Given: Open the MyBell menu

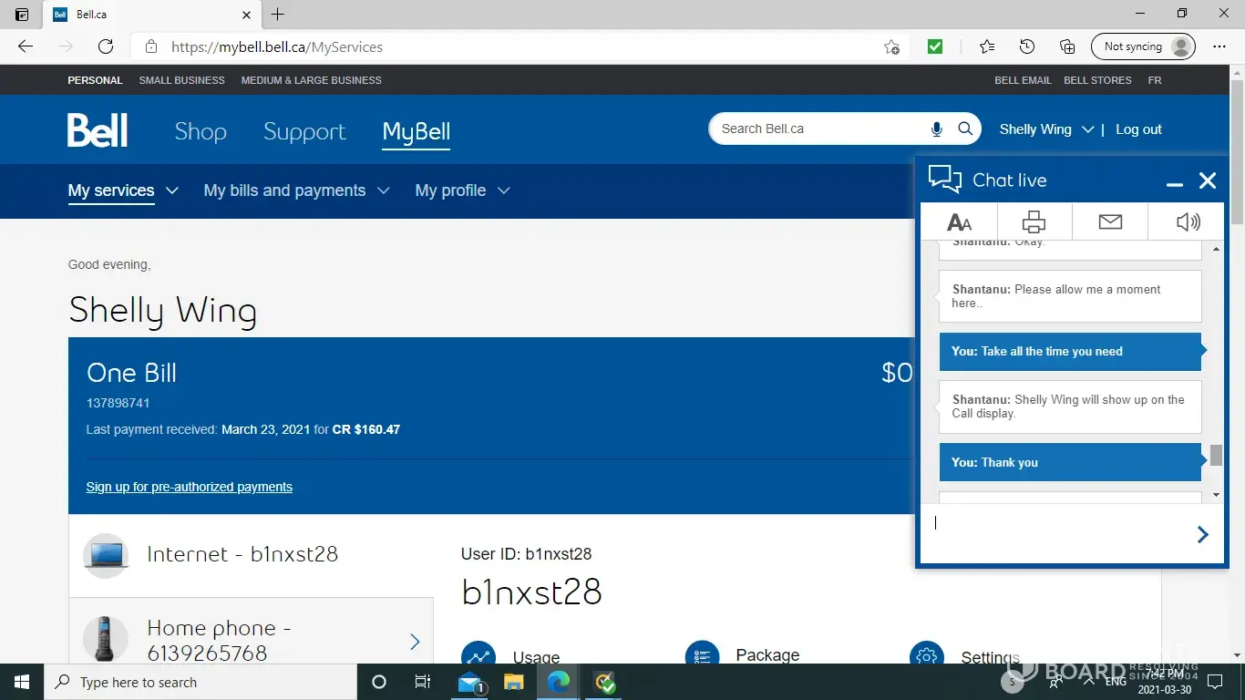Looking at the screenshot, I should [x=417, y=131].
